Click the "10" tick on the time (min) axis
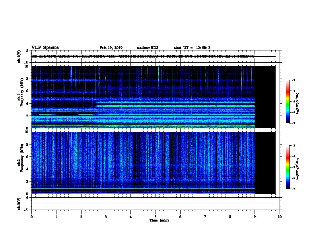 pos(280,216)
